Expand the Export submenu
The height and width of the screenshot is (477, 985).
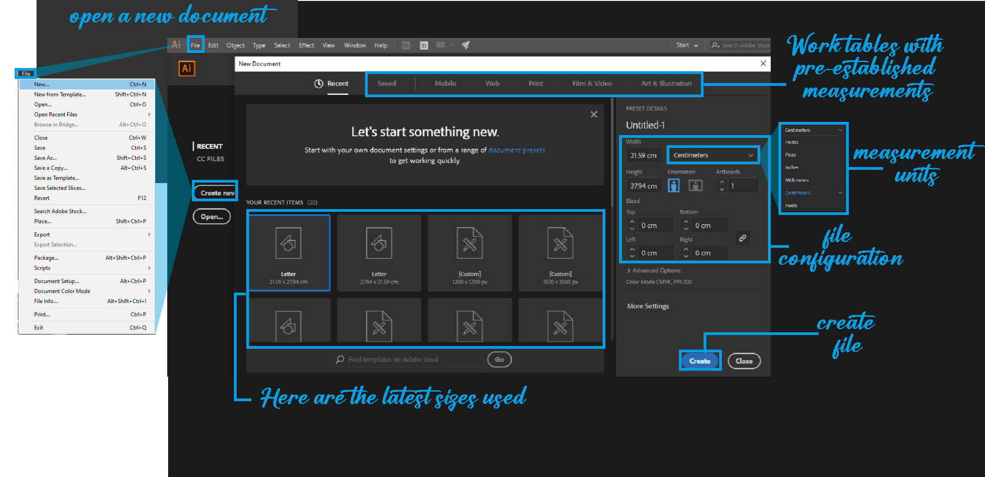pos(87,235)
